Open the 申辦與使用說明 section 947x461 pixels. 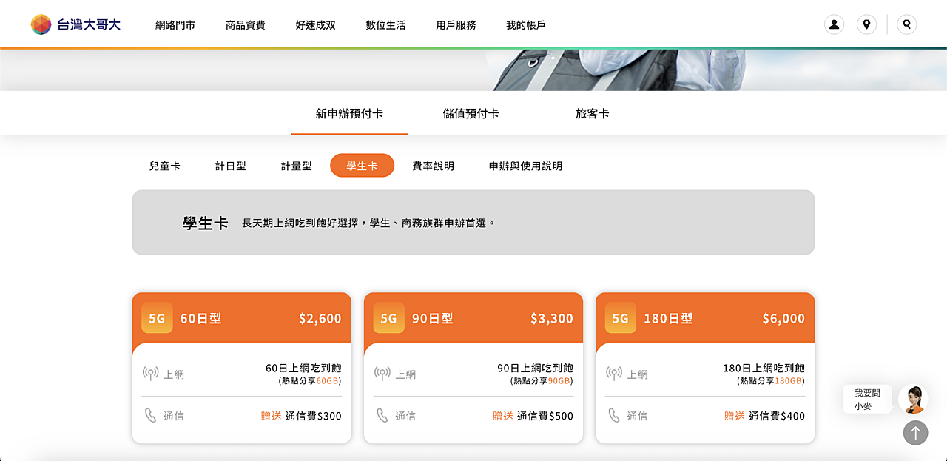525,166
